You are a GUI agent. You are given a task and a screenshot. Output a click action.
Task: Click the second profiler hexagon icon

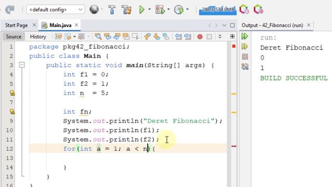[x=258, y=9]
